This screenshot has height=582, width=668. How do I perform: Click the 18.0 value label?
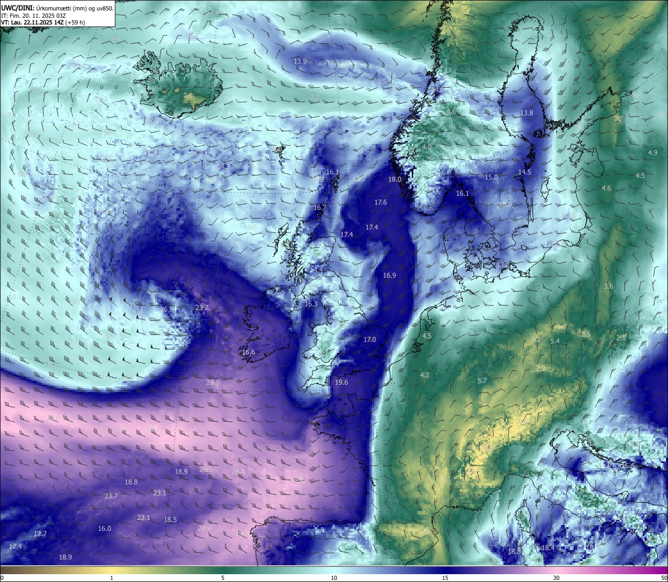pyautogui.click(x=395, y=179)
